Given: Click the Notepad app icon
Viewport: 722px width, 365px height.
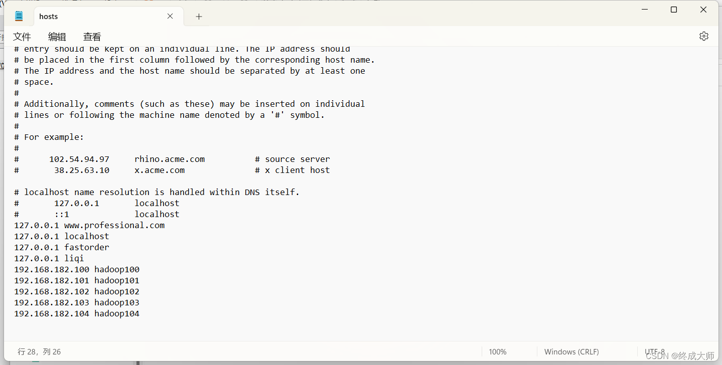Looking at the screenshot, I should (x=19, y=16).
